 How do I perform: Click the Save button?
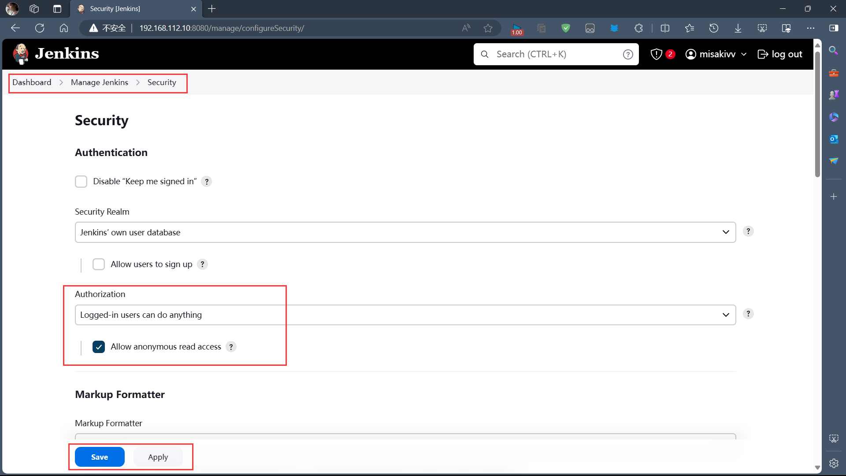99,457
